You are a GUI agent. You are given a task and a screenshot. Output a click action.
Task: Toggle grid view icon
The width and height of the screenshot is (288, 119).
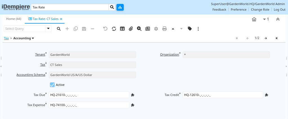pos(122,29)
